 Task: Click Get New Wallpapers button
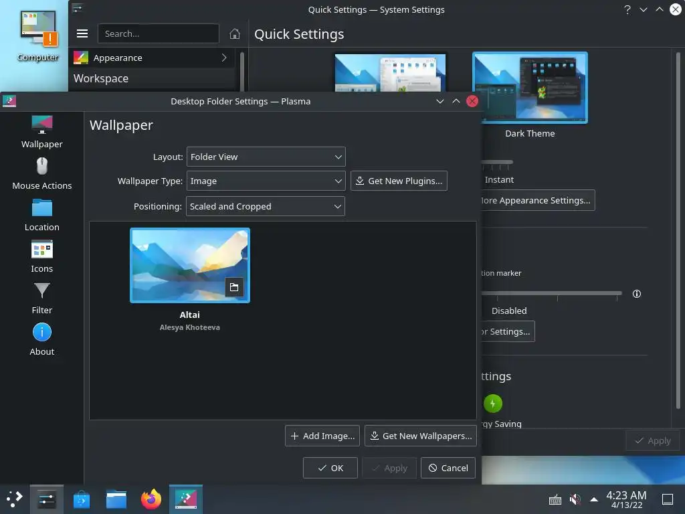421,436
